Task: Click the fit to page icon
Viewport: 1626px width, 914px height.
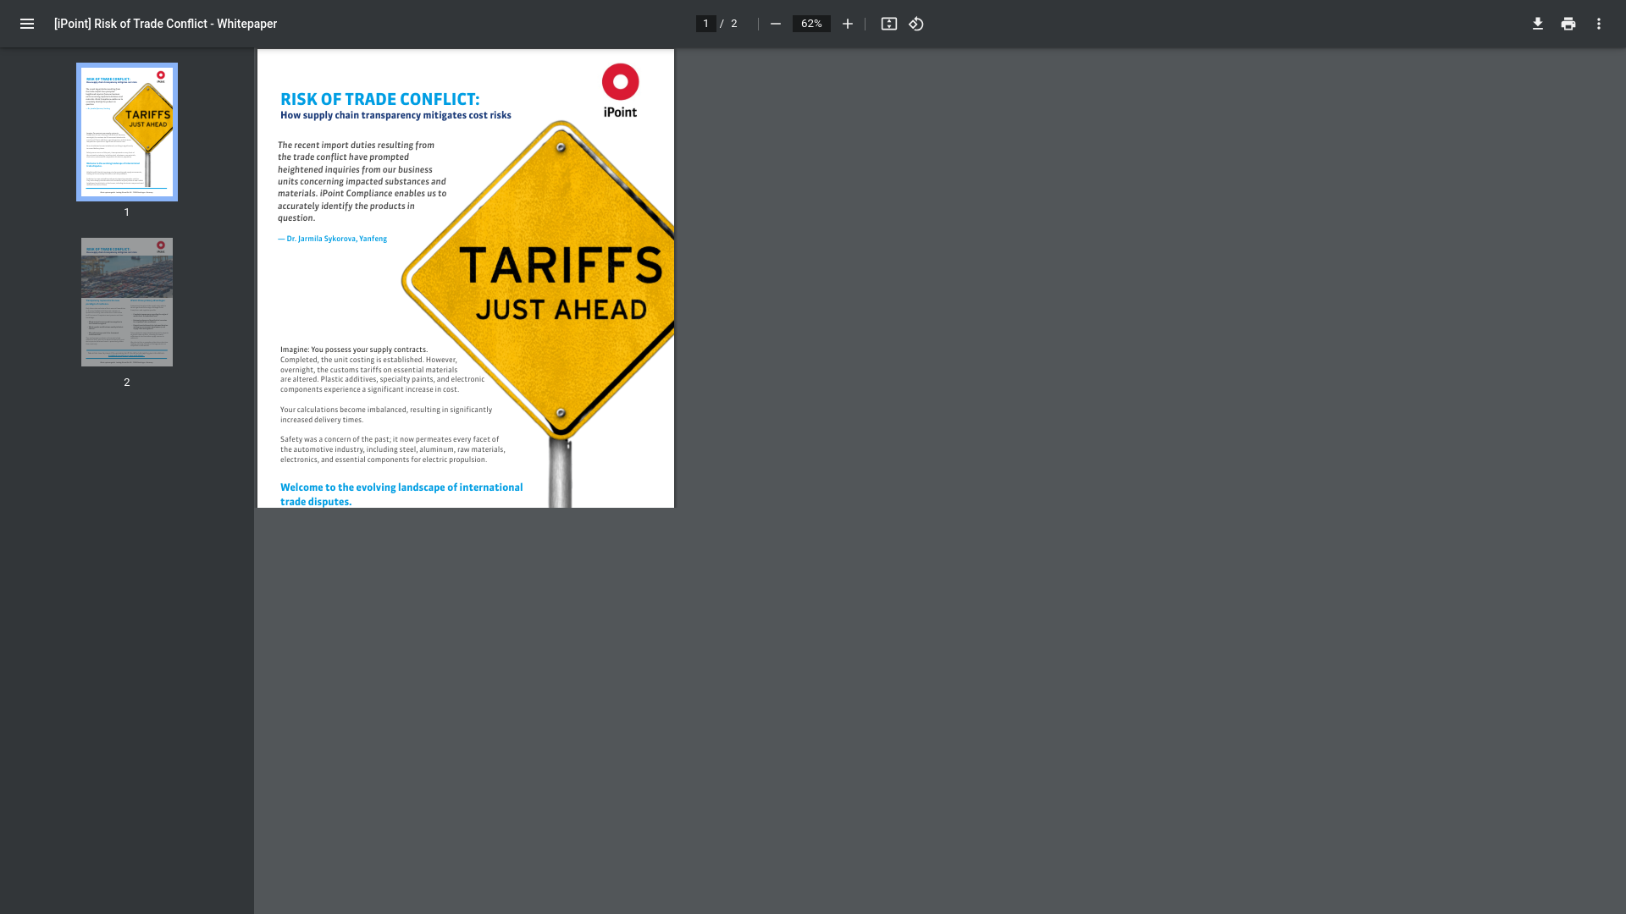Action: pos(888,24)
